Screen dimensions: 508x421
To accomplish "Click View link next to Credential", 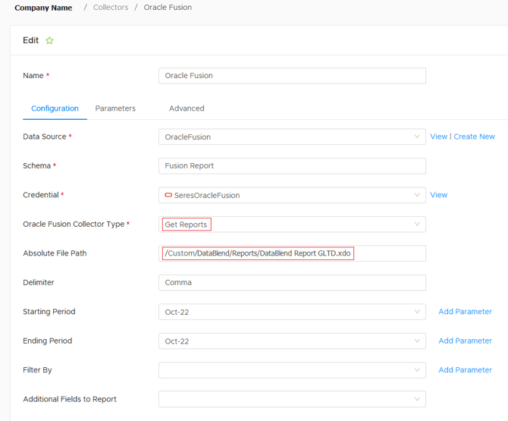I will click(438, 195).
